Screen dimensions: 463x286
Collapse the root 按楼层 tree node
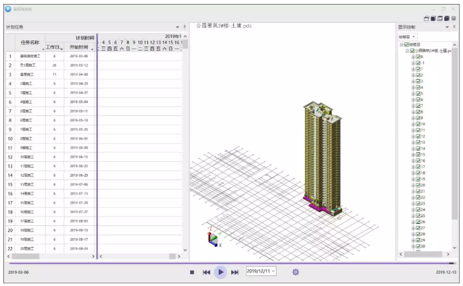click(x=401, y=45)
